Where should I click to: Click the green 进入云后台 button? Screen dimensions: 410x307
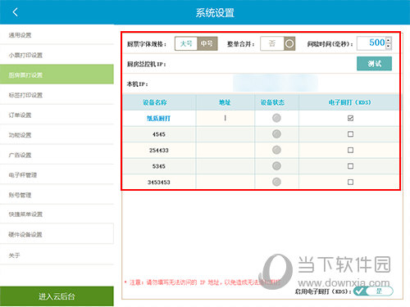[57, 296]
